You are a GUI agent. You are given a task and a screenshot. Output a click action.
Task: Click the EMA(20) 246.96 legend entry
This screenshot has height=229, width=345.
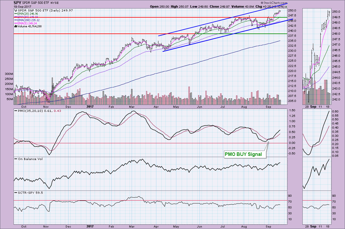[28, 14]
